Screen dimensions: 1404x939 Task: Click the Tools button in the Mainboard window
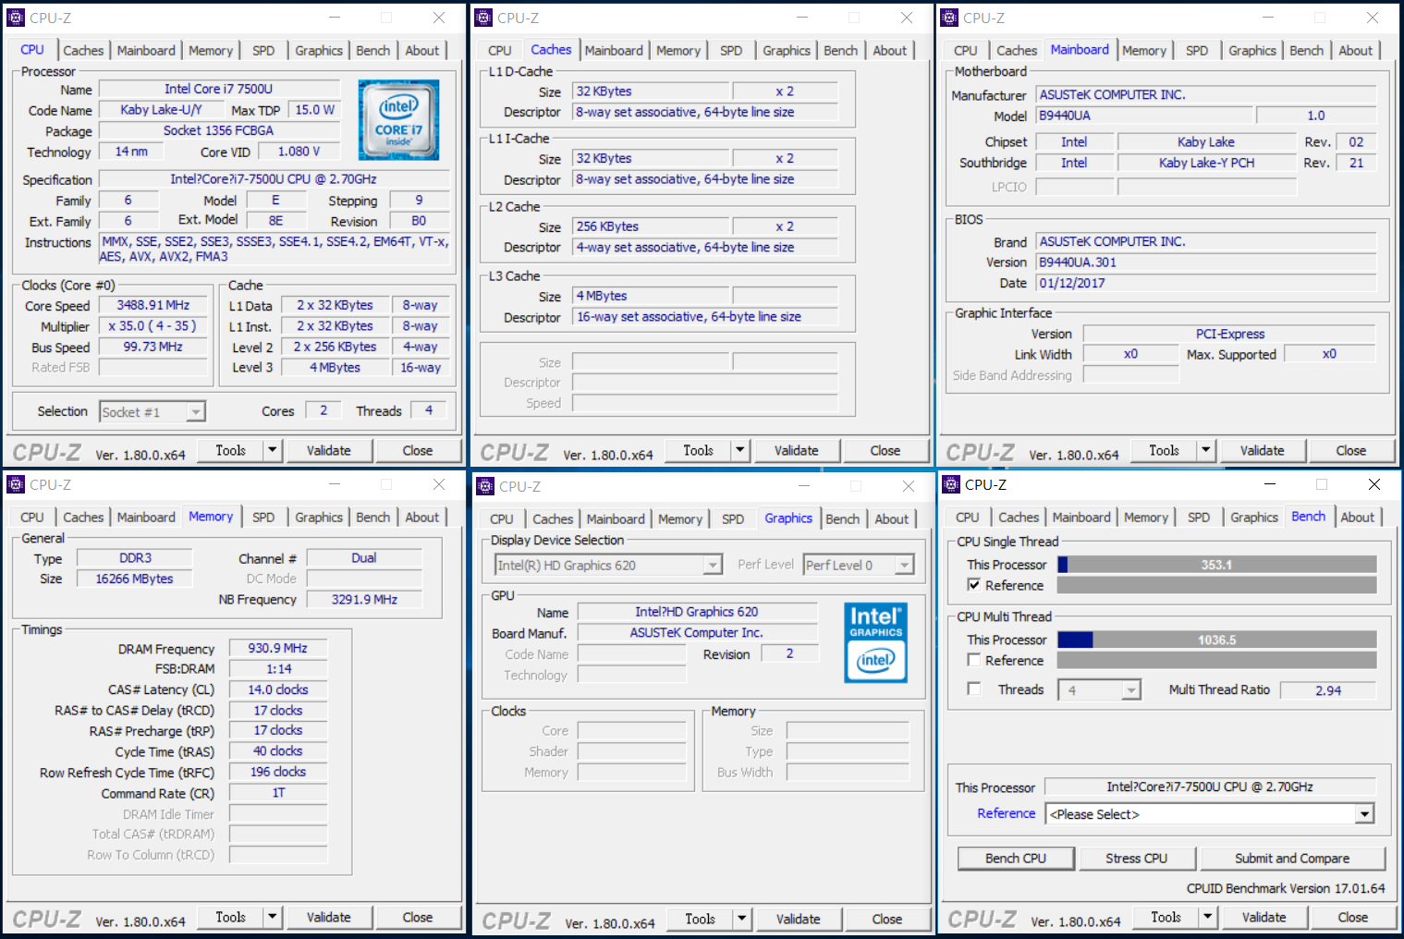[x=1165, y=450]
